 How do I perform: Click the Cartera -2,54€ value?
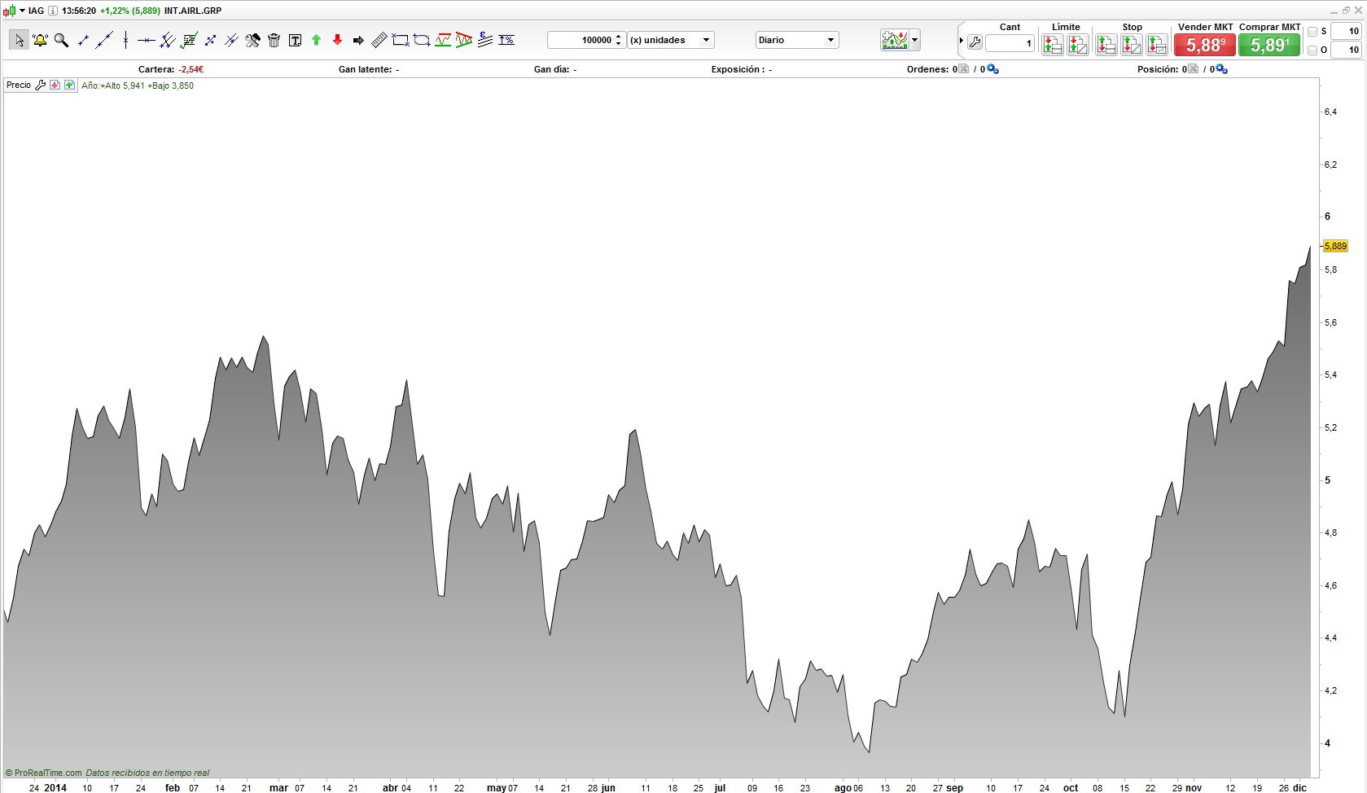pos(191,69)
